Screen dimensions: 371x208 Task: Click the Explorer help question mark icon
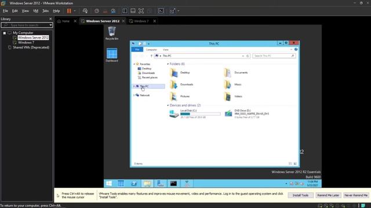click(296, 49)
